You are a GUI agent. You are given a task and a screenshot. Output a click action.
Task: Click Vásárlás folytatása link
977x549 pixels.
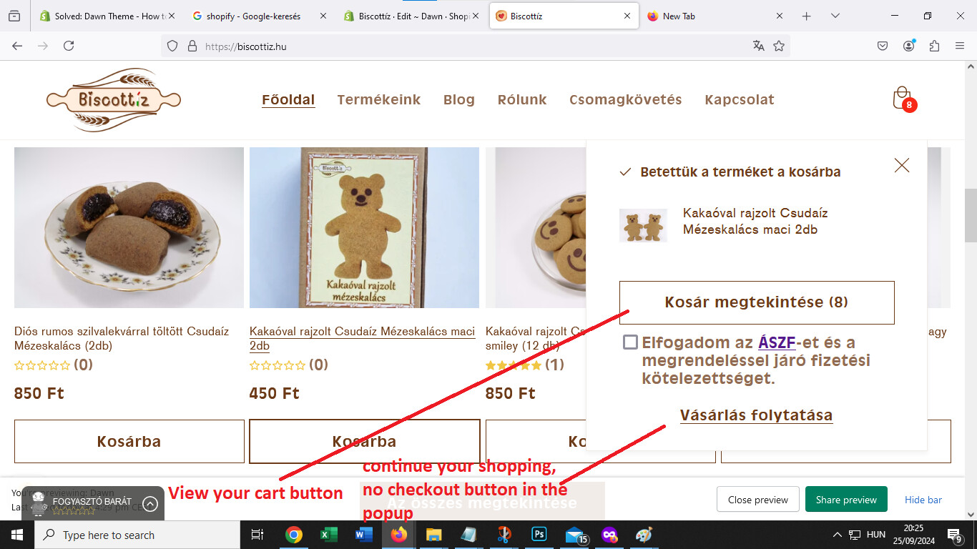(756, 415)
